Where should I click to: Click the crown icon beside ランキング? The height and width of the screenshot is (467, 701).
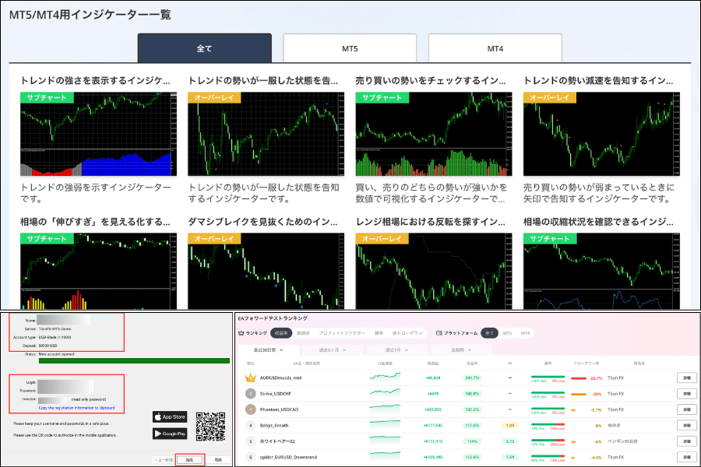(x=241, y=333)
